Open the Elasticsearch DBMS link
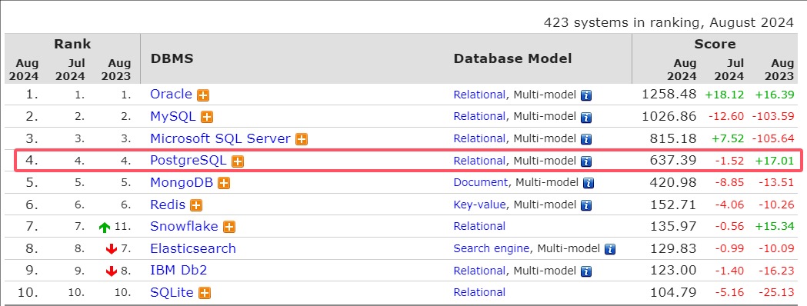This screenshot has width=807, height=306. (x=193, y=248)
